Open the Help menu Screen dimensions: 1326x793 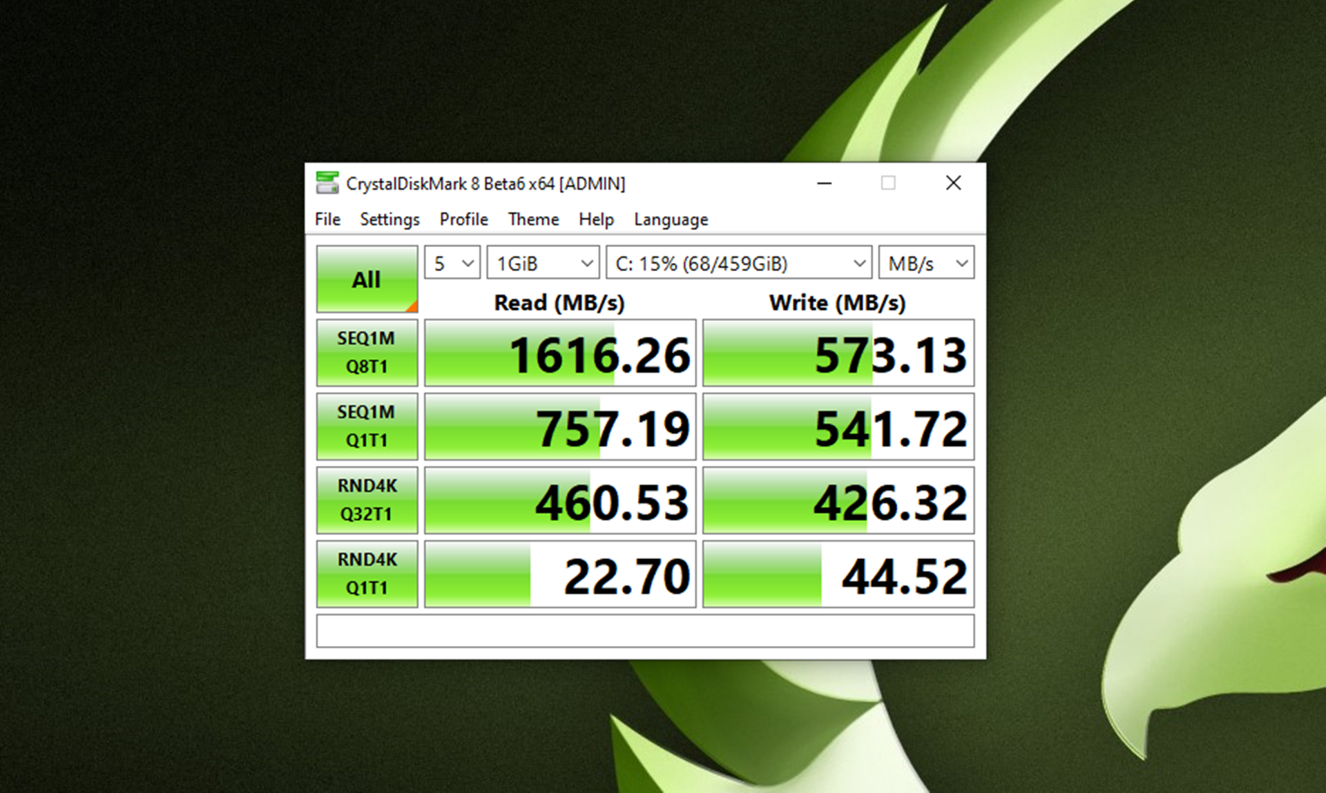click(596, 219)
